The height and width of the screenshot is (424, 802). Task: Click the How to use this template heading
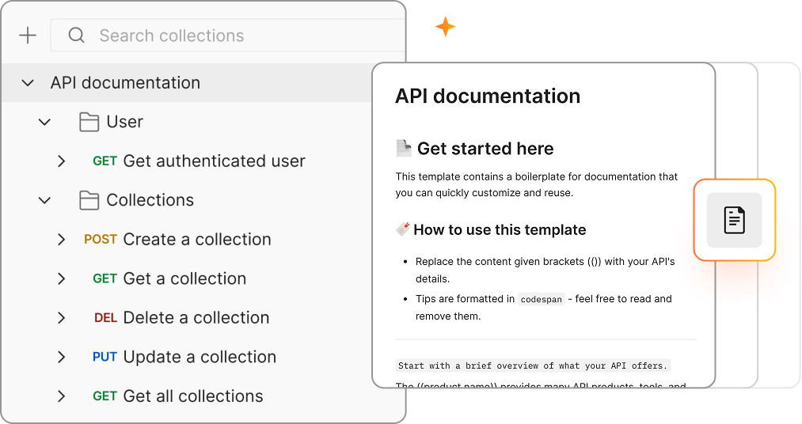tap(500, 230)
